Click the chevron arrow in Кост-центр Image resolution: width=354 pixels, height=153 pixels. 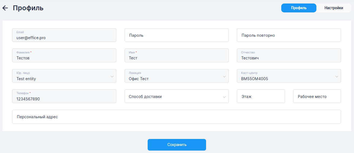click(337, 76)
